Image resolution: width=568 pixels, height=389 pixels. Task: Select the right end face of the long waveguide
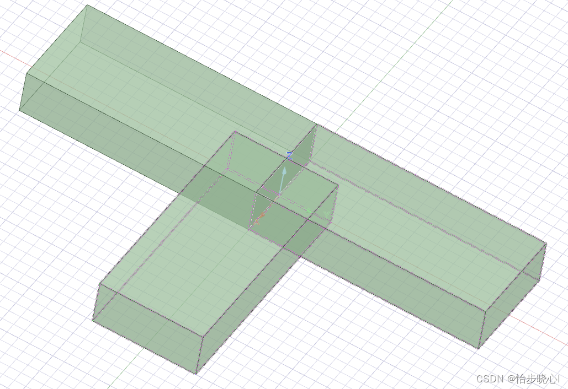pyautogui.click(x=512, y=297)
